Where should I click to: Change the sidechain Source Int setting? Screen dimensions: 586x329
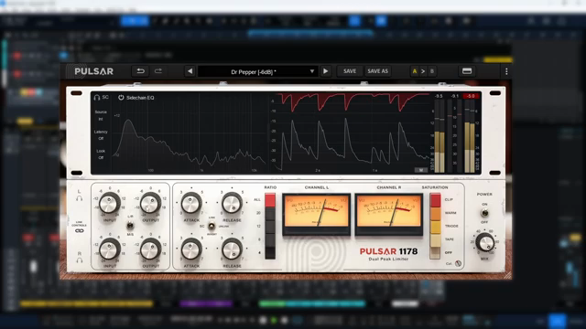click(101, 119)
